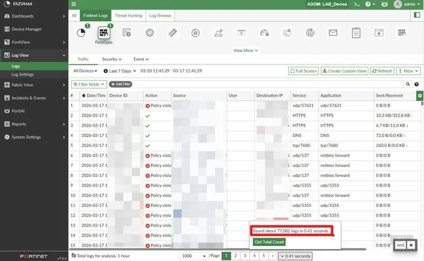Click the Dashboards sidebar icon
Viewport: 424px width, 261px height.
7,16
